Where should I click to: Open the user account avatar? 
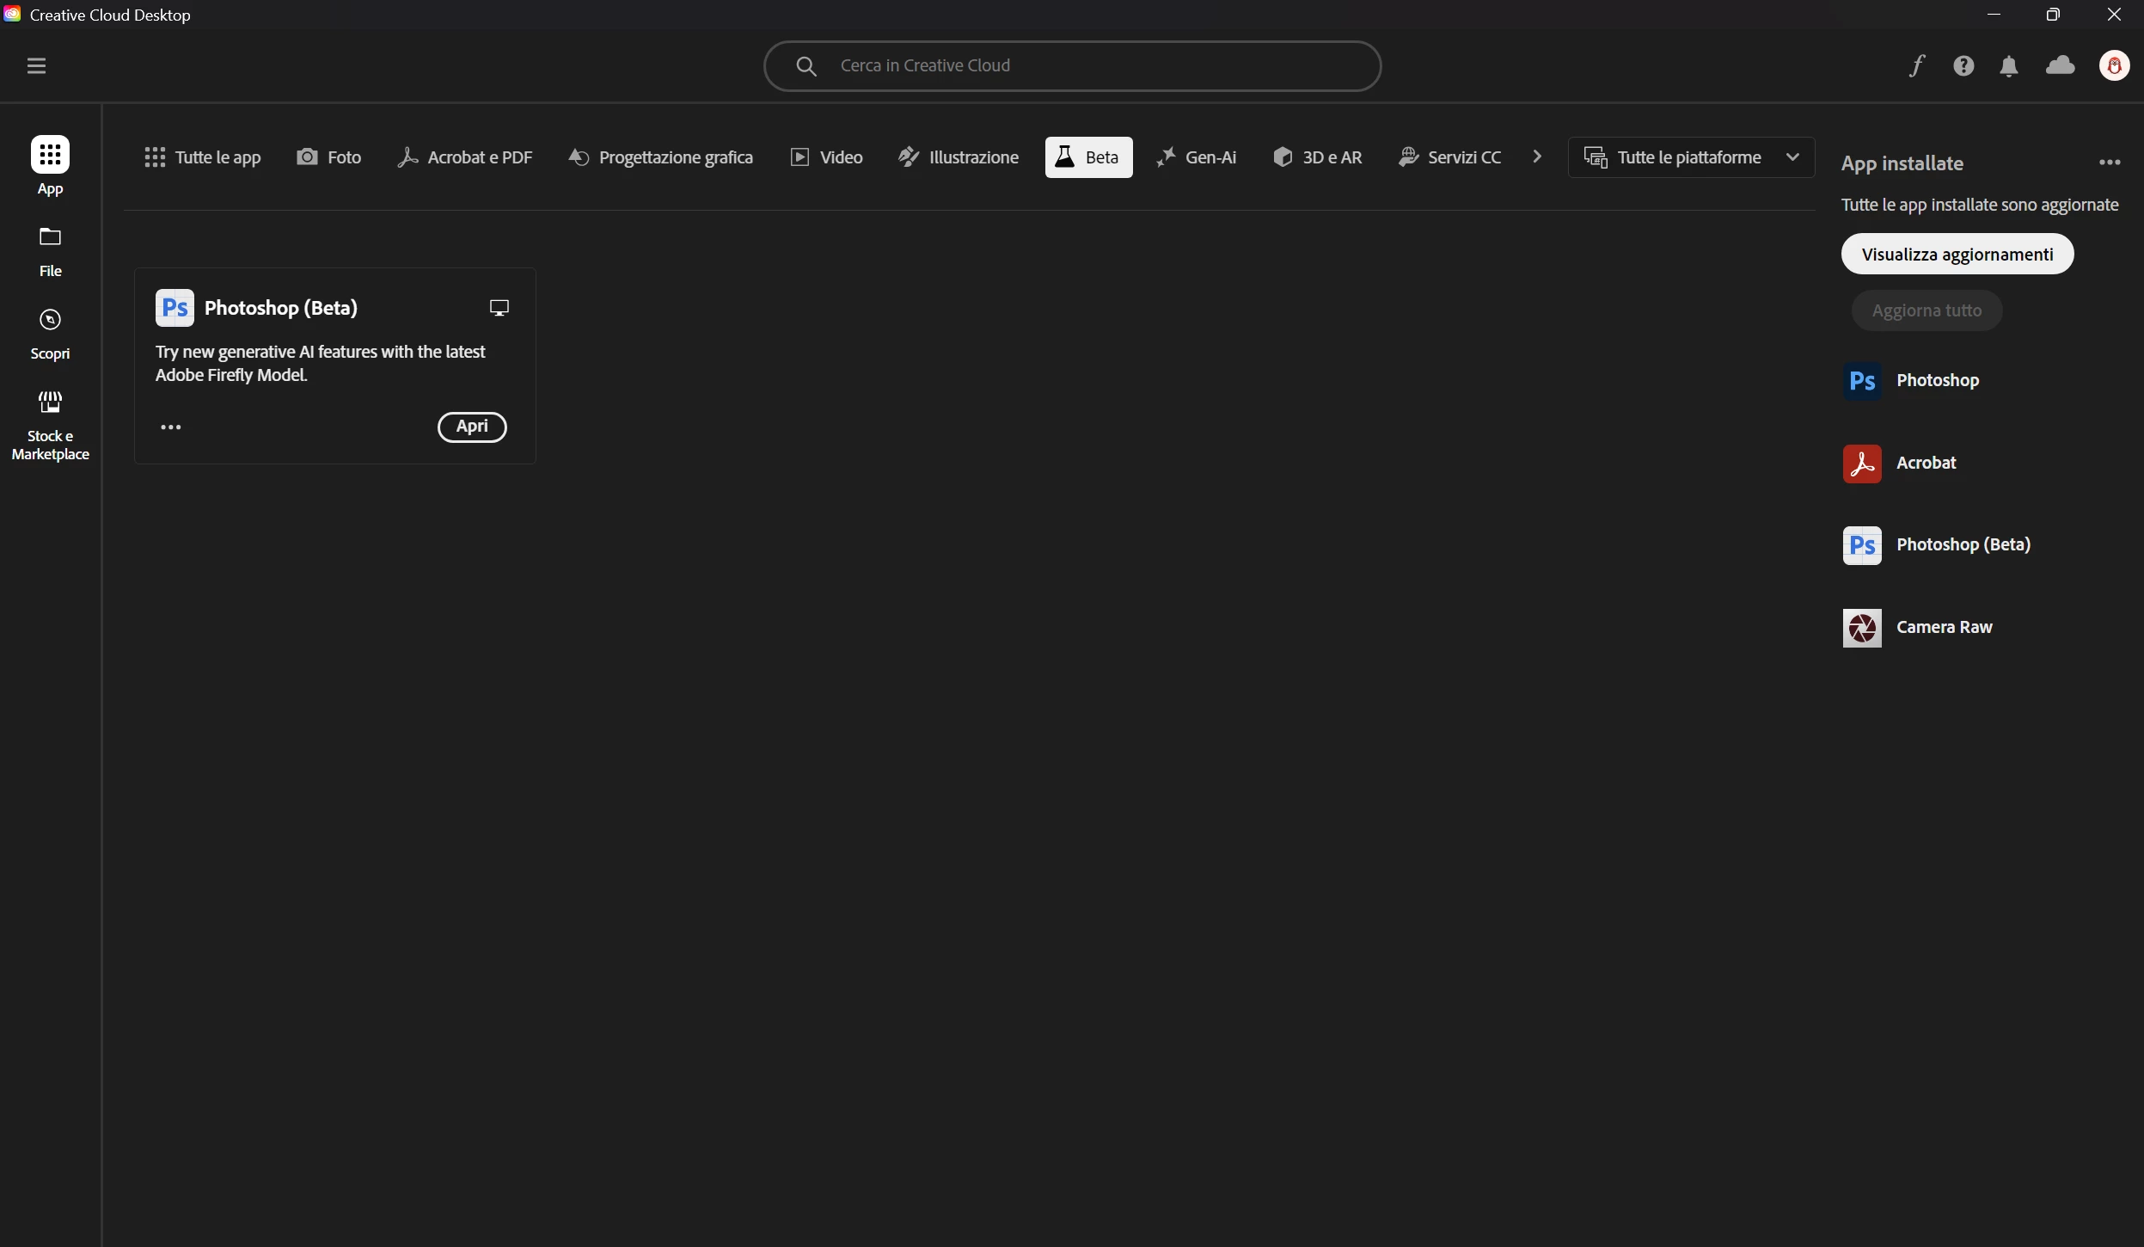pyautogui.click(x=2114, y=66)
